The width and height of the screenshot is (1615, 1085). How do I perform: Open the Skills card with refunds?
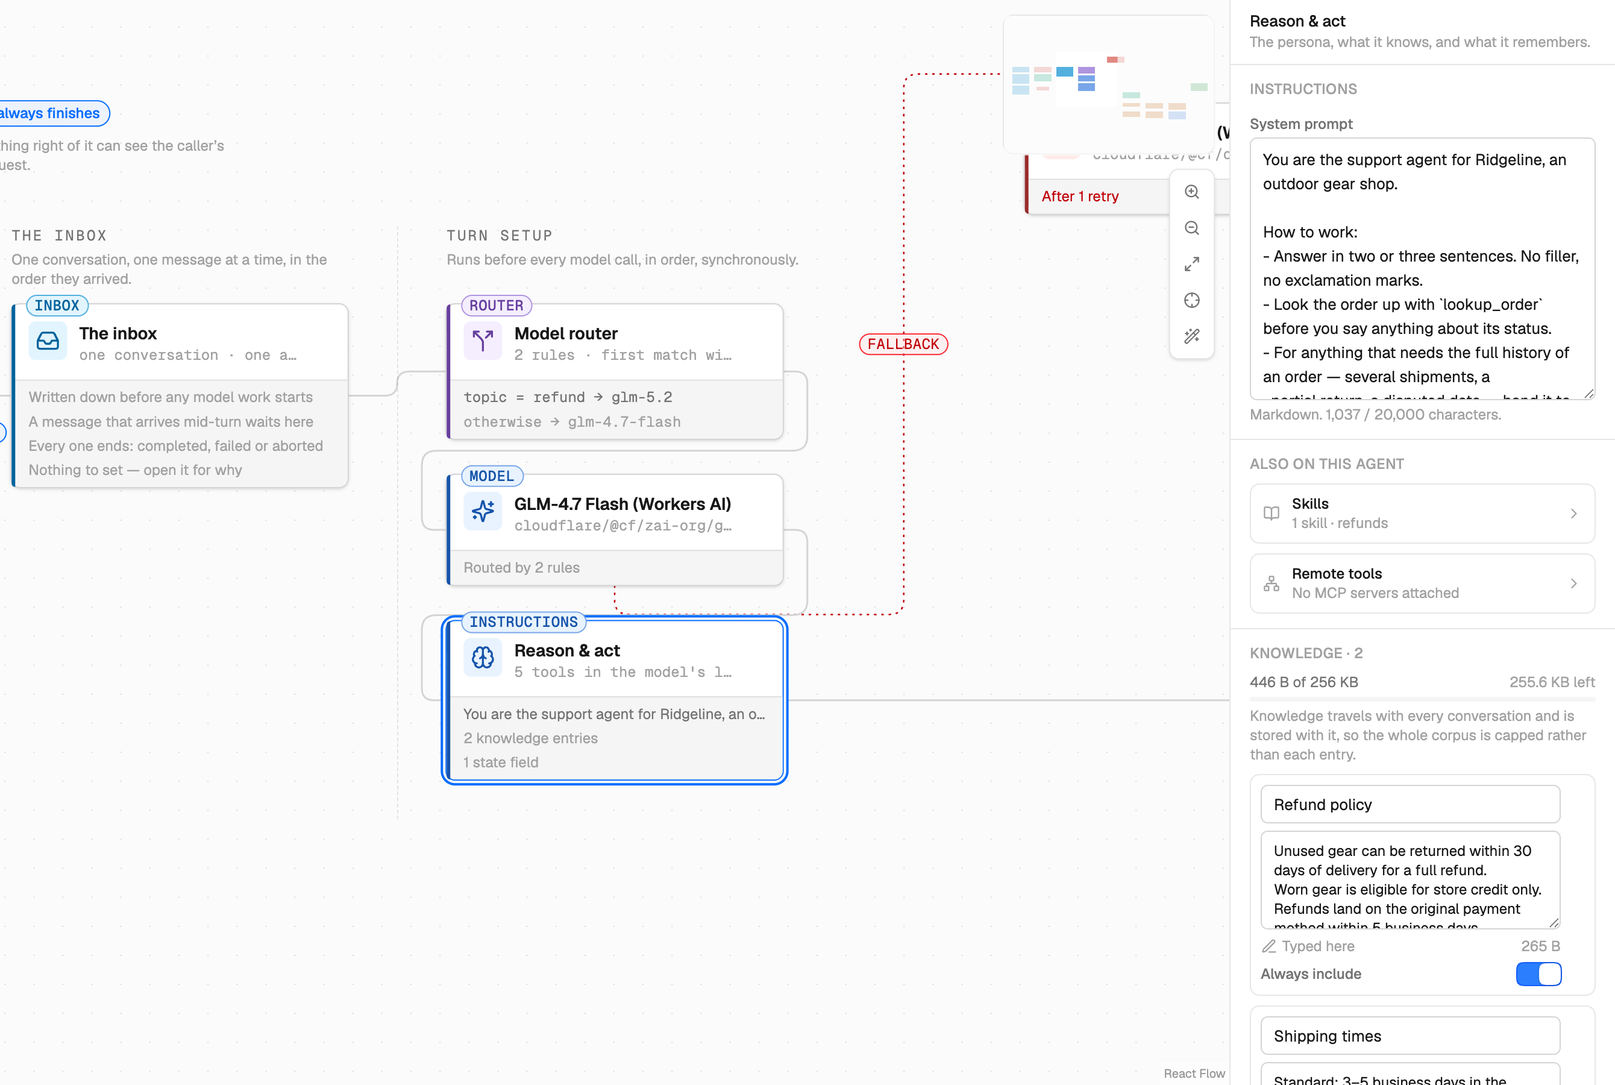pyautogui.click(x=1422, y=514)
